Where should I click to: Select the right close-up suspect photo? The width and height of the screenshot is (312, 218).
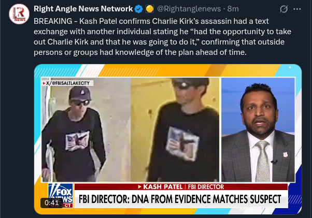pyautogui.click(x=175, y=129)
